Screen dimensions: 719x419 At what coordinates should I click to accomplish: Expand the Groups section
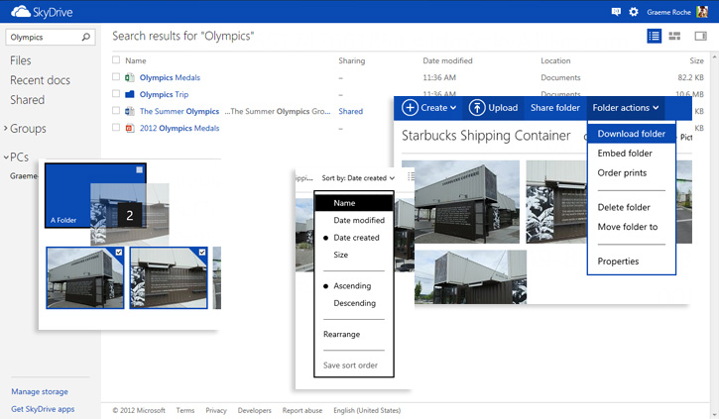pyautogui.click(x=8, y=129)
